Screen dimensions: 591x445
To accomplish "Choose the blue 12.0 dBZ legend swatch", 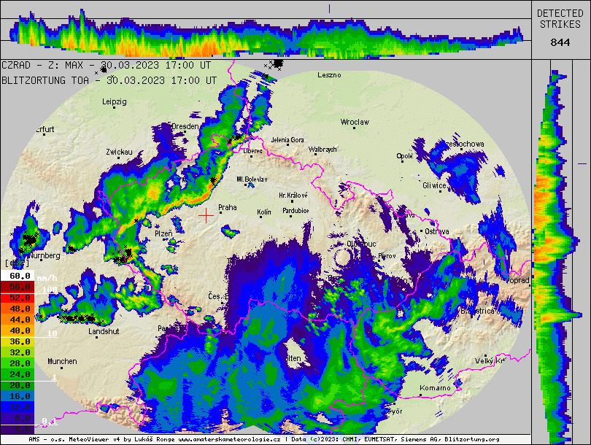I will [x=18, y=406].
